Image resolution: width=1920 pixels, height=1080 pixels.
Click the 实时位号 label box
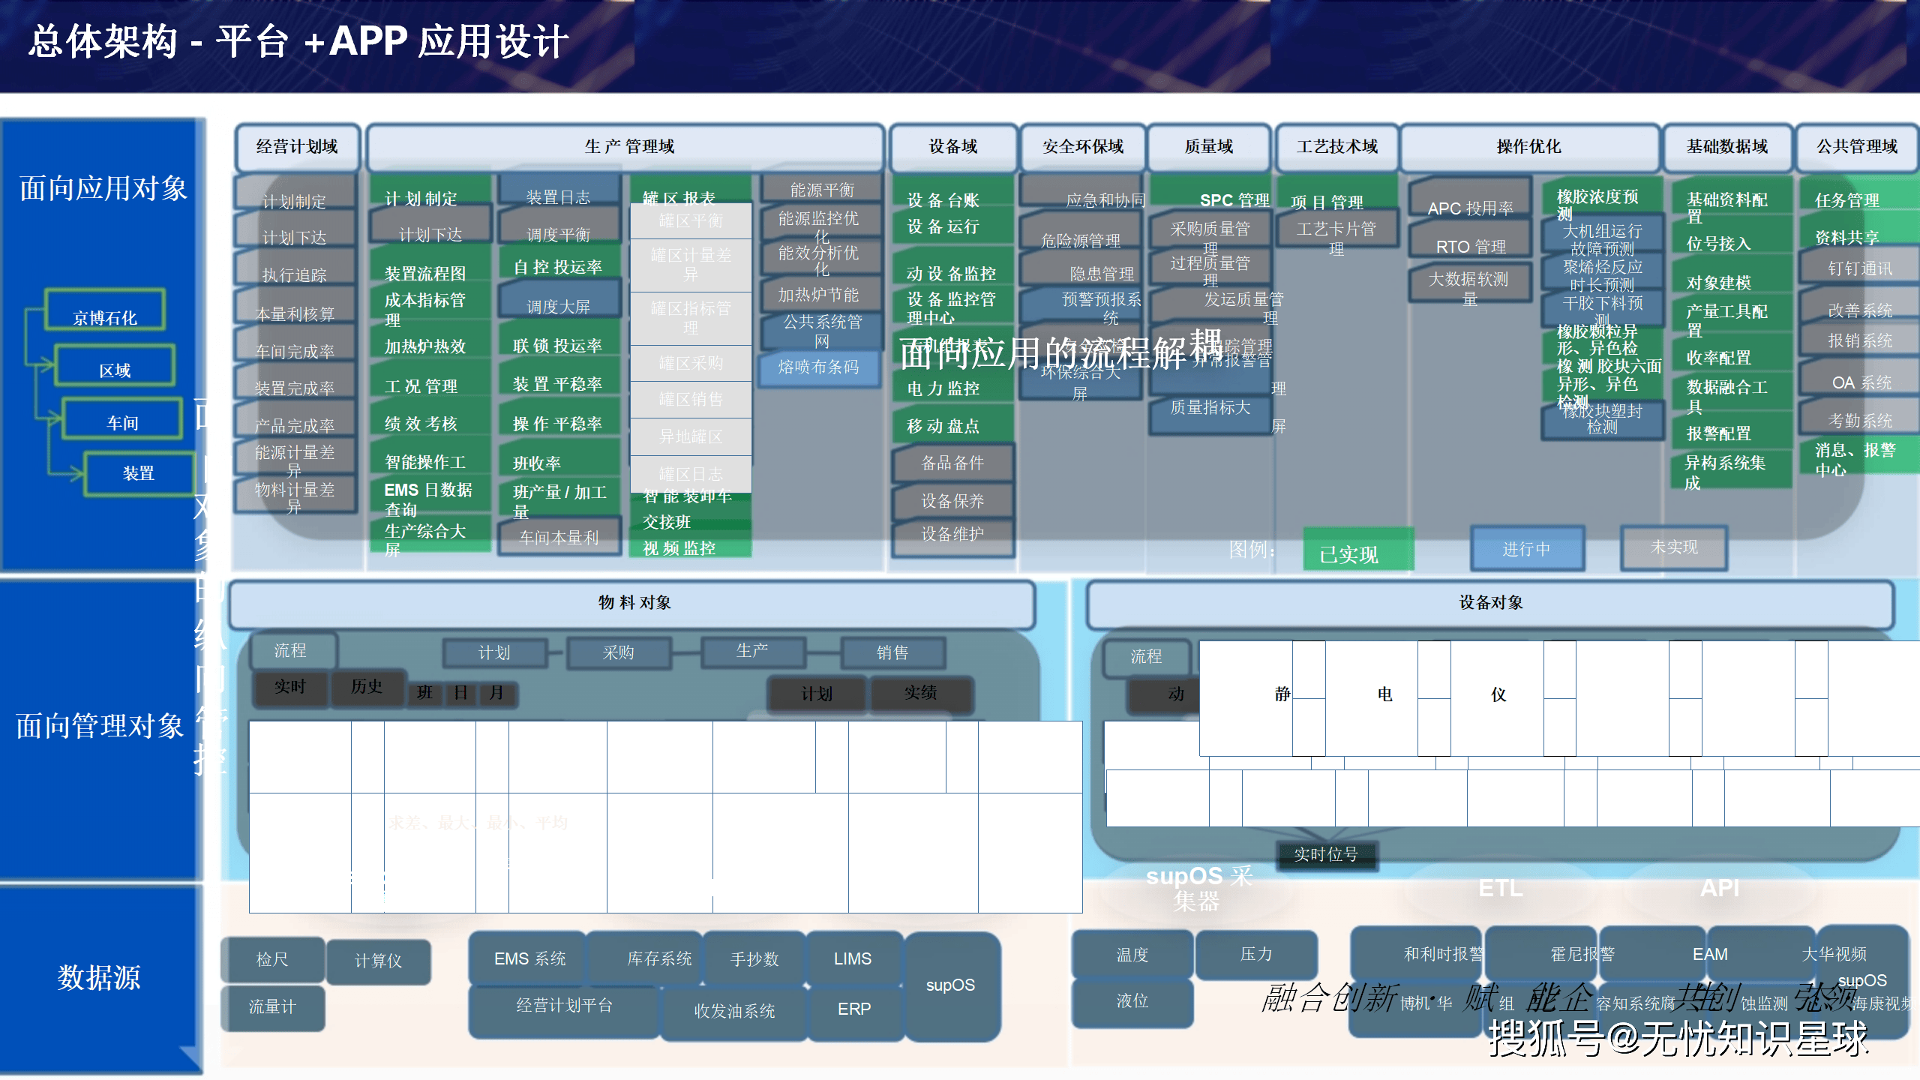point(1326,854)
